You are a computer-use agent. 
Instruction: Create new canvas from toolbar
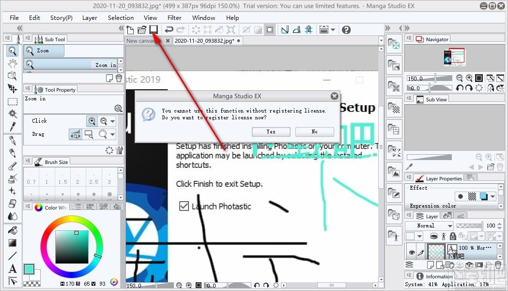130,30
